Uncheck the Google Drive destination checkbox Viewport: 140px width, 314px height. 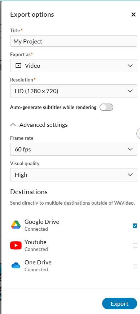pos(135,226)
